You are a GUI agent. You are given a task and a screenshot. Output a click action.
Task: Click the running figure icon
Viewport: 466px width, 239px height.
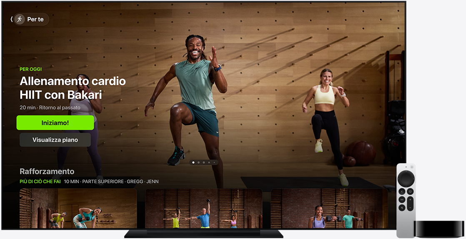pos(19,19)
